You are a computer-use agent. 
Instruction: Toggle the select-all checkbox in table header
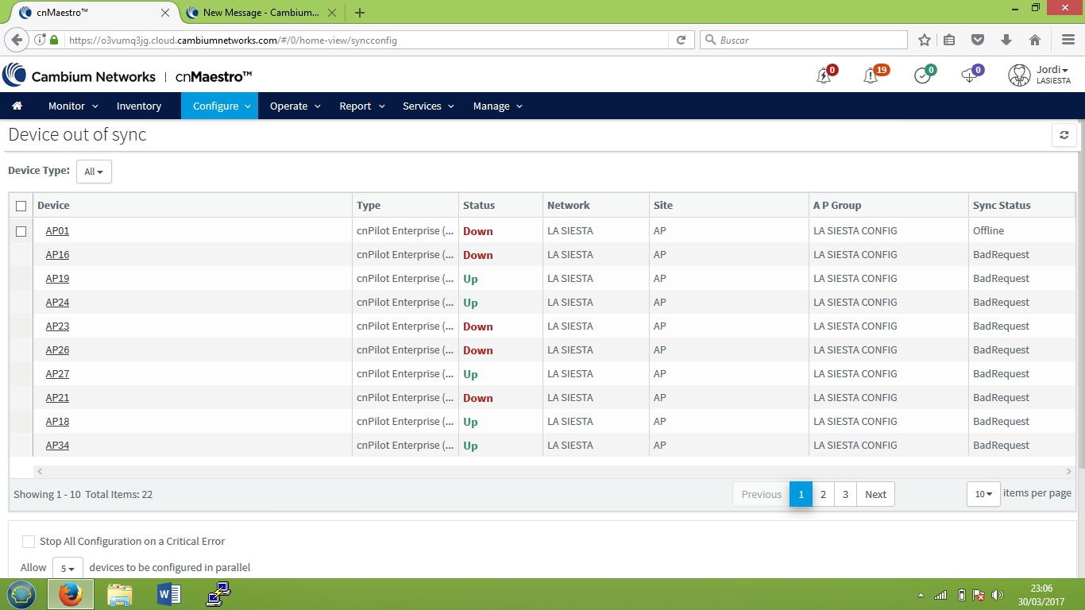pos(21,206)
